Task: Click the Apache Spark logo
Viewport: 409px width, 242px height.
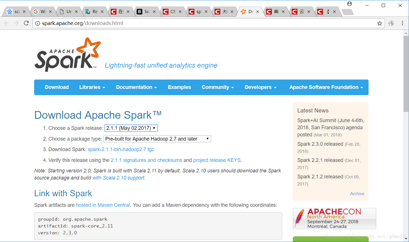Action: pos(68,54)
